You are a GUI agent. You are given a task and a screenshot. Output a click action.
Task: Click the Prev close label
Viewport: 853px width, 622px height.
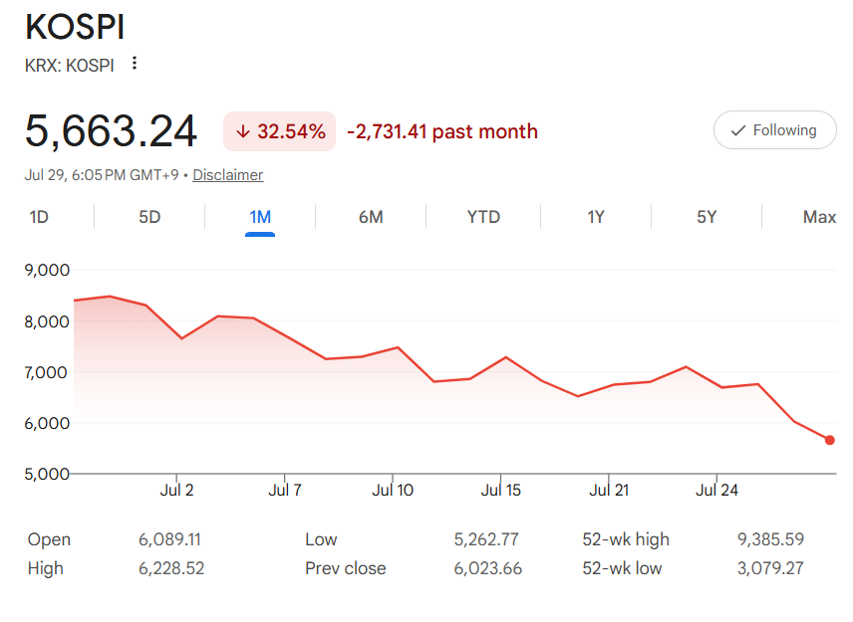pyautogui.click(x=346, y=568)
